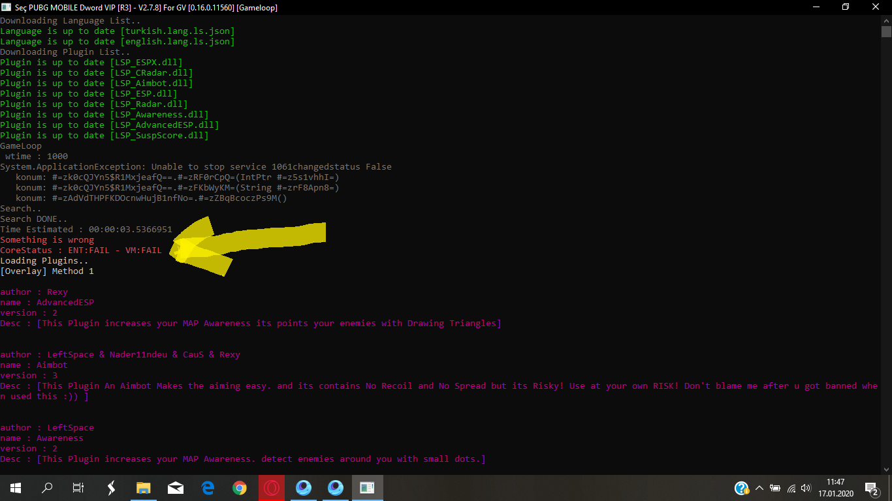Open the Action Center notifications icon

[872, 488]
